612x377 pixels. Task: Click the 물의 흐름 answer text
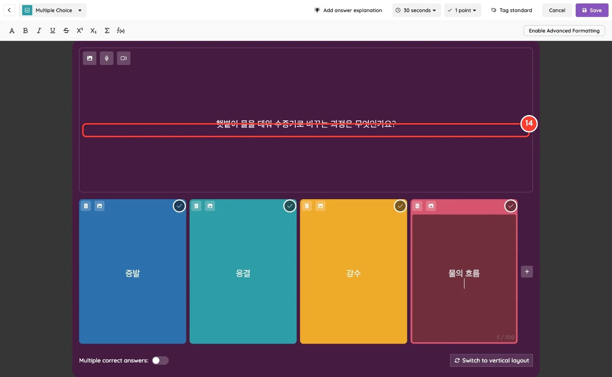pos(464,273)
